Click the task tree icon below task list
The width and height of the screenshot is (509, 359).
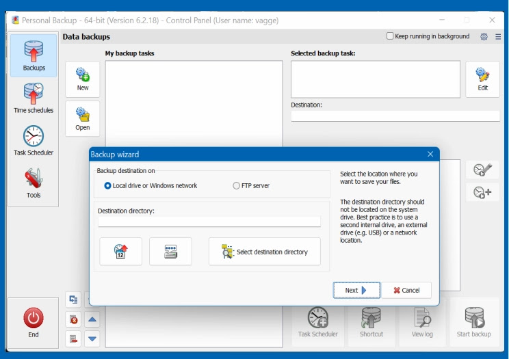point(73,300)
